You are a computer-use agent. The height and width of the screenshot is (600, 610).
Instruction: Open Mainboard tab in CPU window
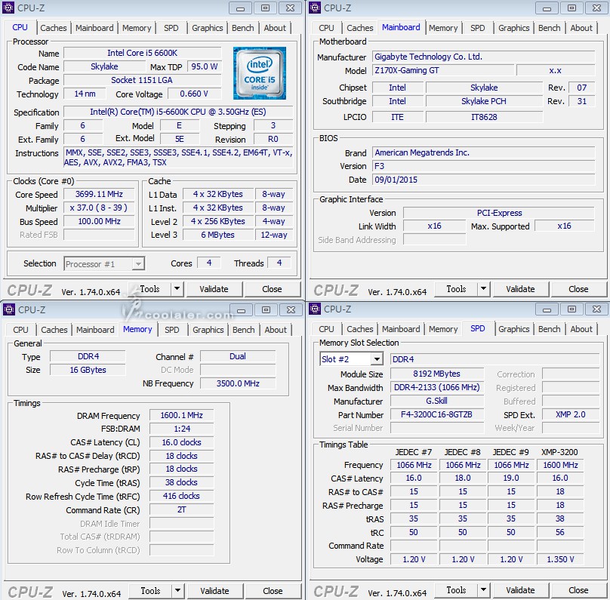click(x=94, y=28)
